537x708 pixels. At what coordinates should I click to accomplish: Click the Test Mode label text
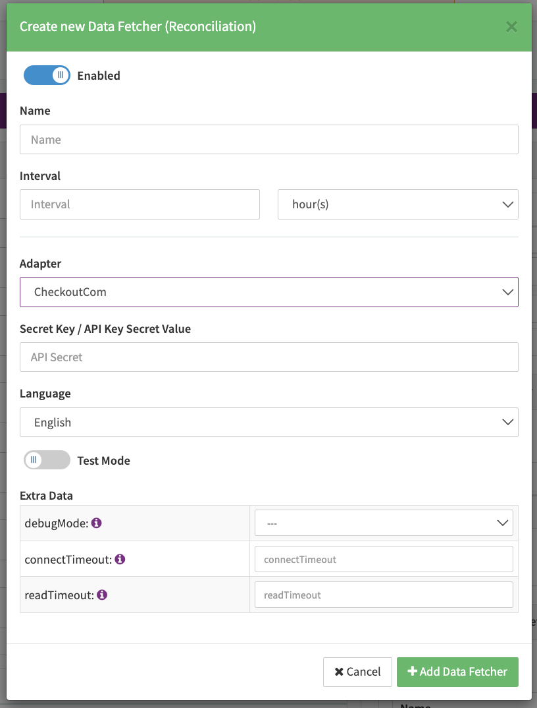(103, 461)
